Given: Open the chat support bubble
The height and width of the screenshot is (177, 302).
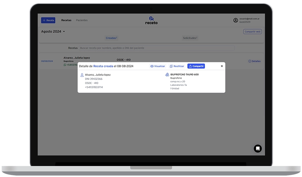Looking at the screenshot, I should [258, 149].
